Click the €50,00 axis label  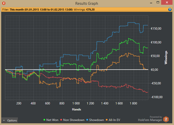click(x=155, y=56)
